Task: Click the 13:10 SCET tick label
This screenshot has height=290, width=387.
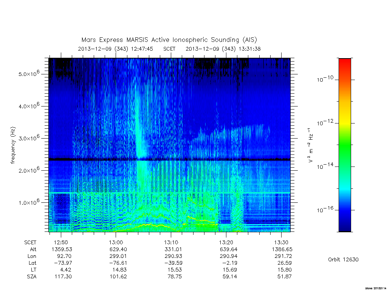Action: click(171, 242)
